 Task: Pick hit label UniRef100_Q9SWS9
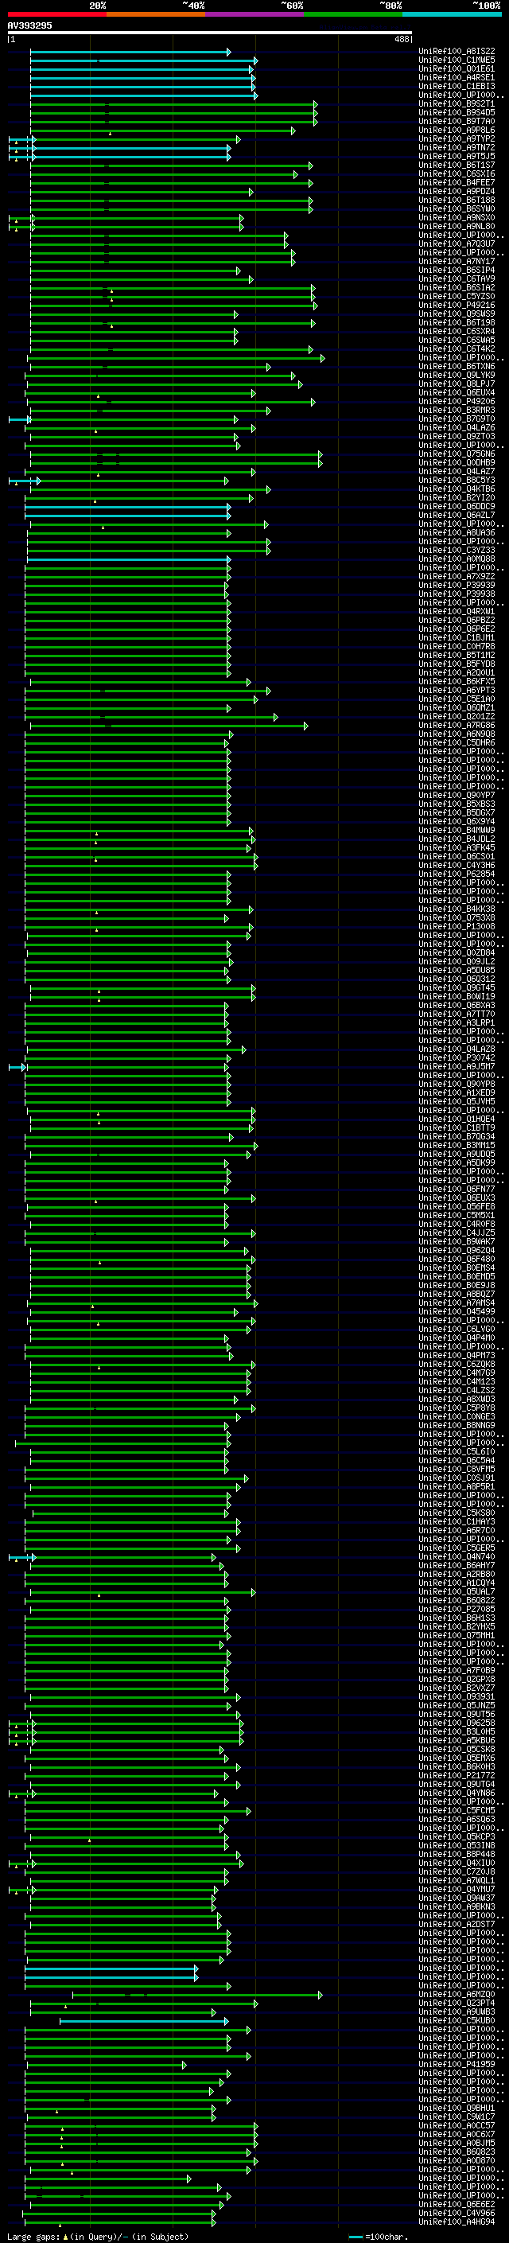point(457,313)
